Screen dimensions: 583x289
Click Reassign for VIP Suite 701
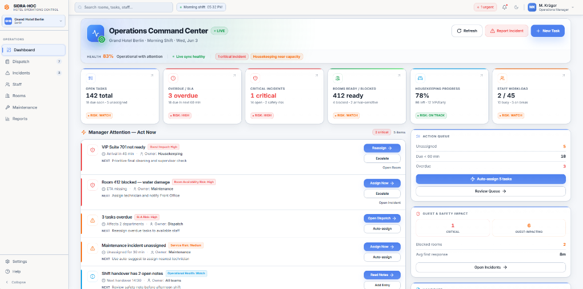pos(382,148)
